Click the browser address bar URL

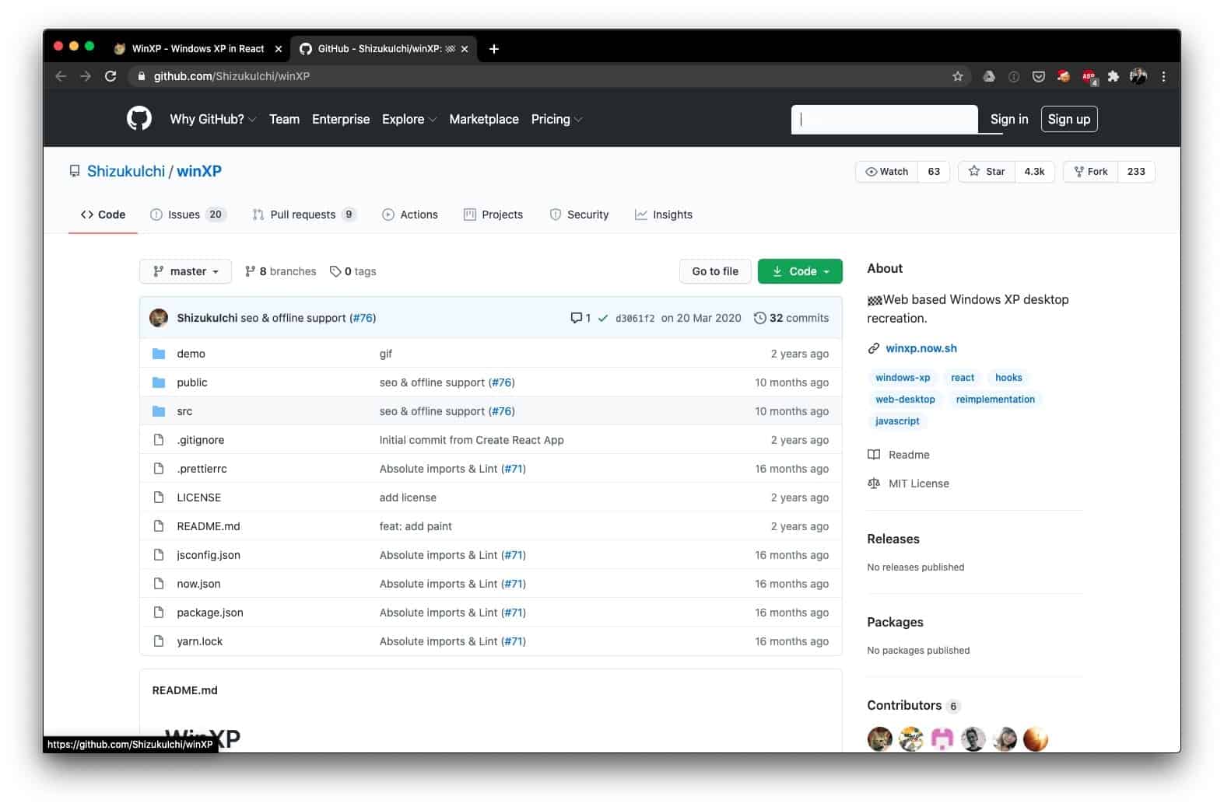(232, 76)
